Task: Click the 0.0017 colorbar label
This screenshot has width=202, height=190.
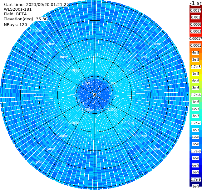Action: (196, 10)
